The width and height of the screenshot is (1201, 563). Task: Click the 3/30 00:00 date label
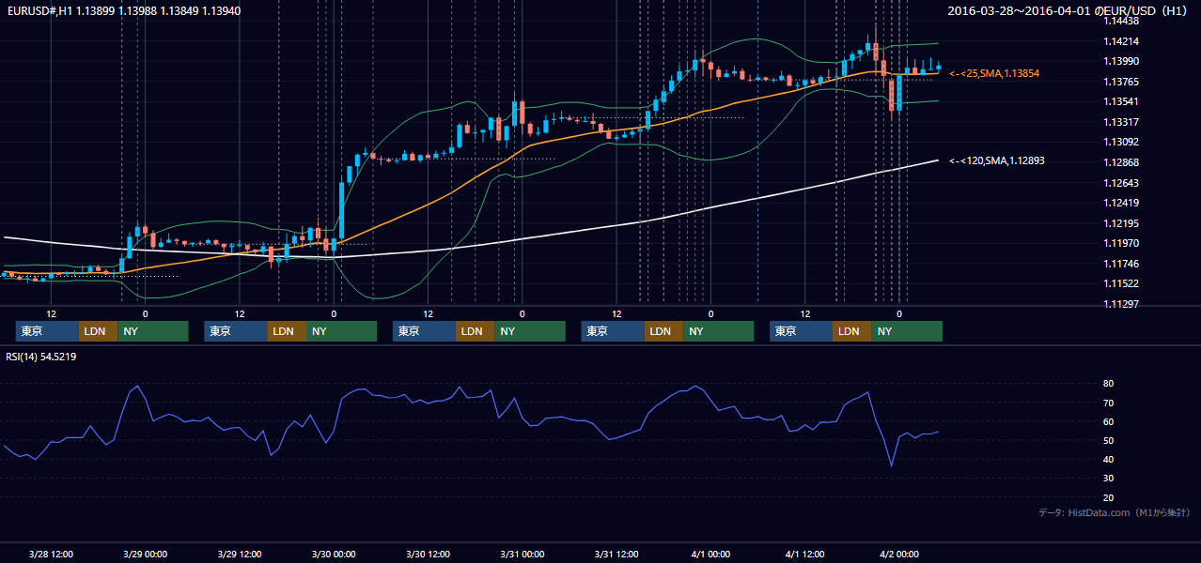coord(334,554)
